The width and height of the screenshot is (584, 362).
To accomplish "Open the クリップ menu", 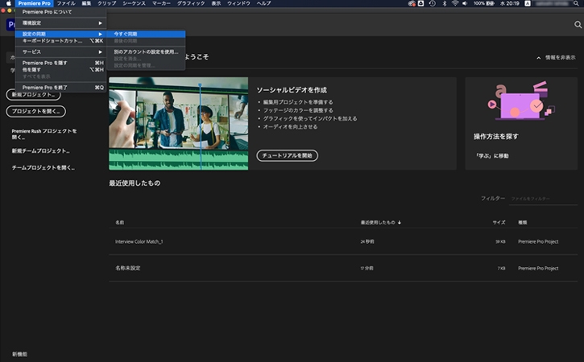I will tap(107, 3).
